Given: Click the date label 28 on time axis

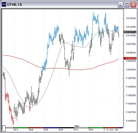Looking at the screenshot, I should [61, 130].
